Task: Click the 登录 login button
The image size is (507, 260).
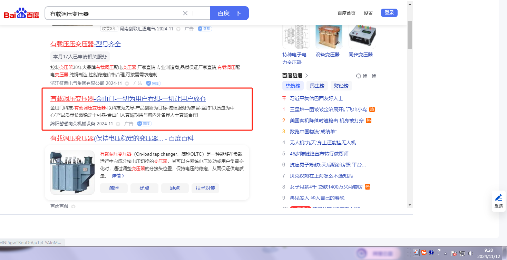Action: coord(389,13)
